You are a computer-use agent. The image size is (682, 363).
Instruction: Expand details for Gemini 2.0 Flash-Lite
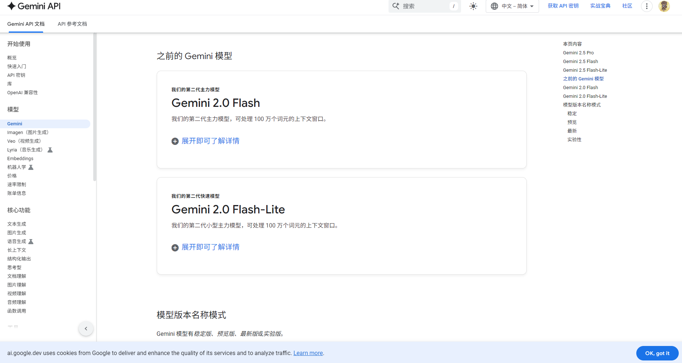(x=205, y=247)
